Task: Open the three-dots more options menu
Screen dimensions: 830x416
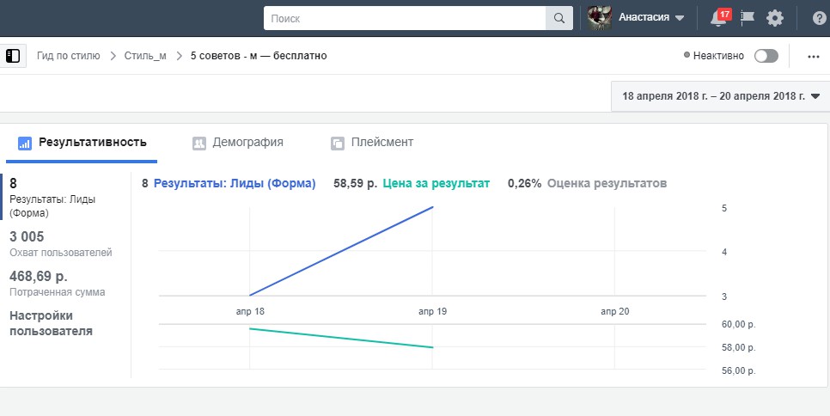Action: (x=814, y=57)
